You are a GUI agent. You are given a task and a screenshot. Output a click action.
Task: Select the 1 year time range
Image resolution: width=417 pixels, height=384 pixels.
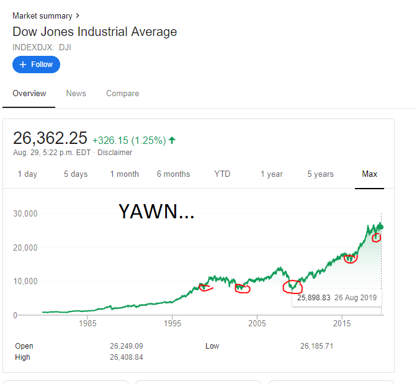click(x=272, y=174)
